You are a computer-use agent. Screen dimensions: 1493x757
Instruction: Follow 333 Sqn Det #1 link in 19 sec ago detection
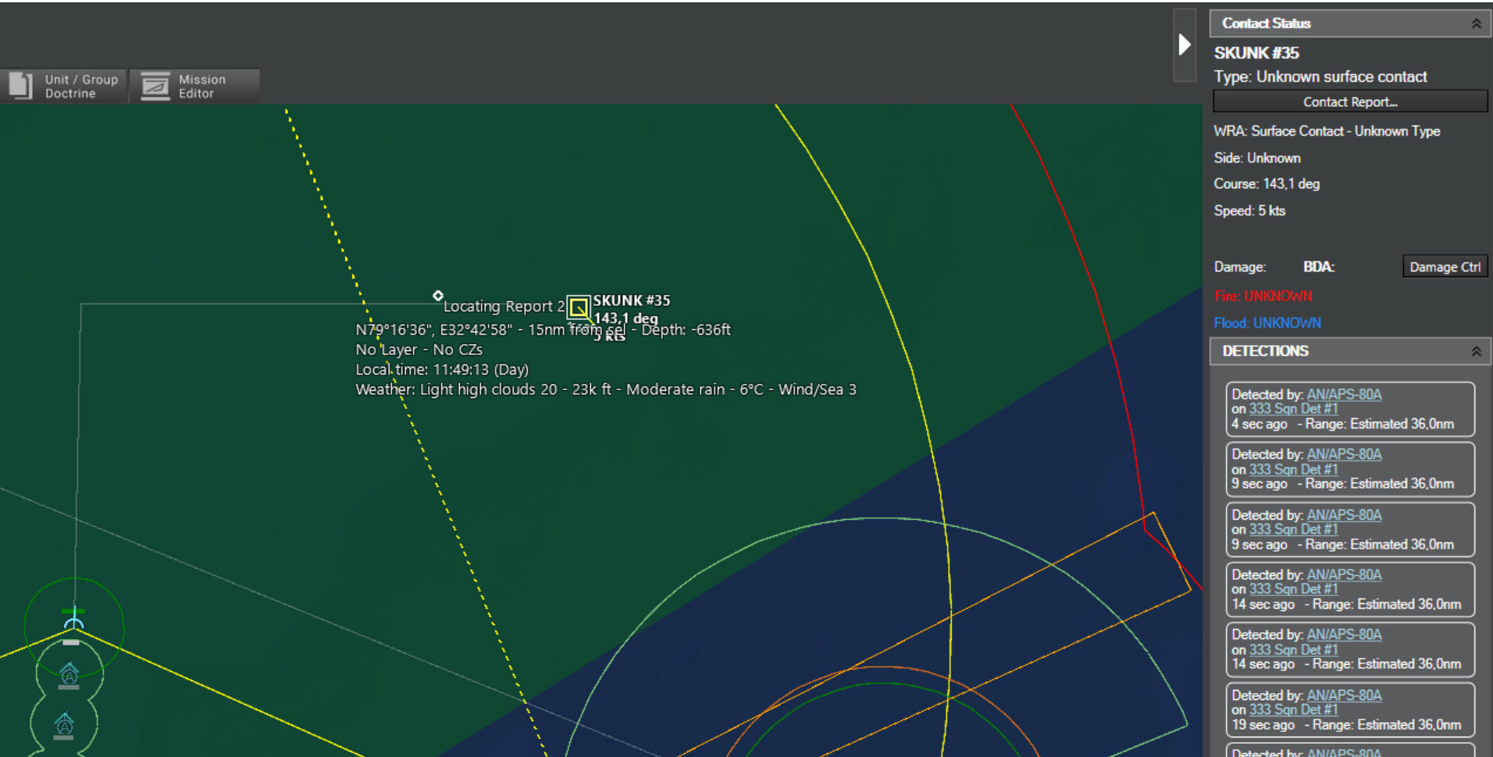[x=1293, y=709]
